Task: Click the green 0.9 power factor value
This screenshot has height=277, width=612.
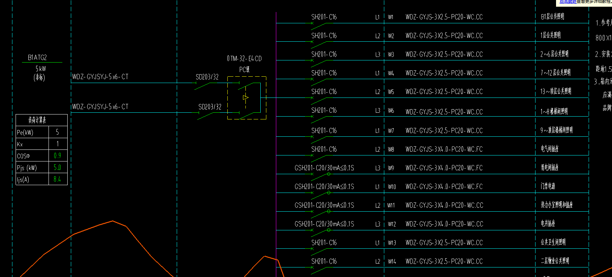Action: (x=57, y=156)
